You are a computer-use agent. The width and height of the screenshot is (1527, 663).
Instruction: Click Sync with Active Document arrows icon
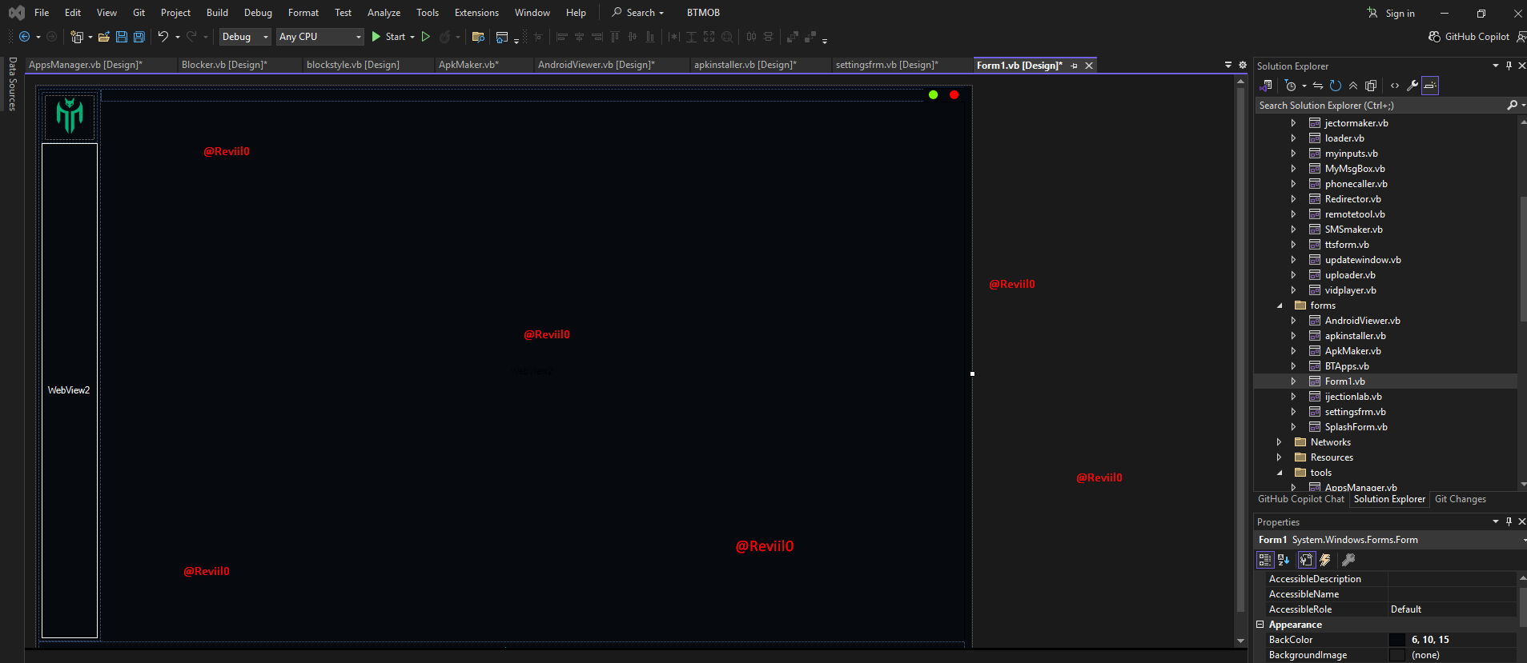pyautogui.click(x=1318, y=86)
